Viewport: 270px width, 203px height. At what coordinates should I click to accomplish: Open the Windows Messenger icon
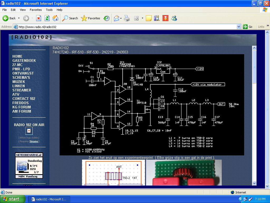point(174,18)
